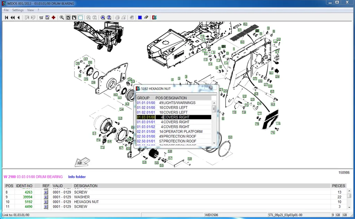Click the REF arrow icon for HEXAGON NUT row

coord(46,202)
